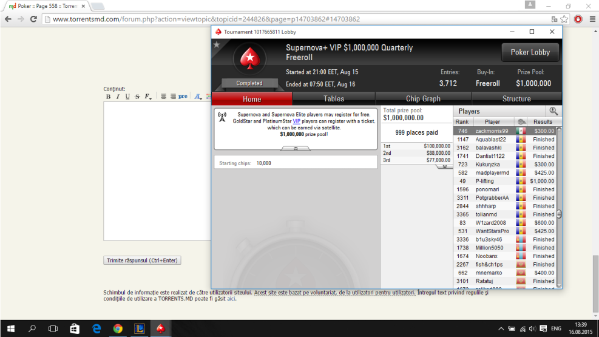
Task: Click the favorite star in tournament lobby
Action: (217, 44)
